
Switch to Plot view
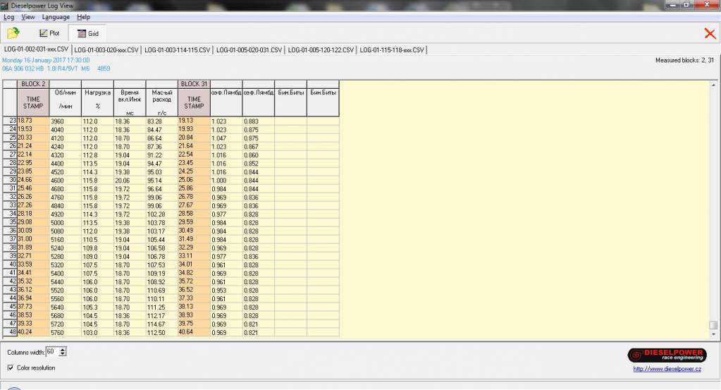pyautogui.click(x=49, y=33)
